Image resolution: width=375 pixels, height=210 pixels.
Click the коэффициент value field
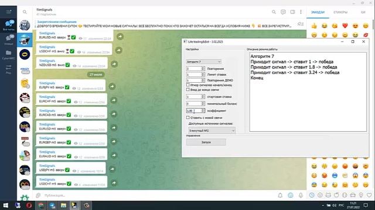click(x=194, y=110)
